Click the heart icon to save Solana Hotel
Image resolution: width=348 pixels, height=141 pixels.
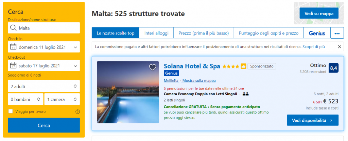pyautogui.click(x=153, y=67)
